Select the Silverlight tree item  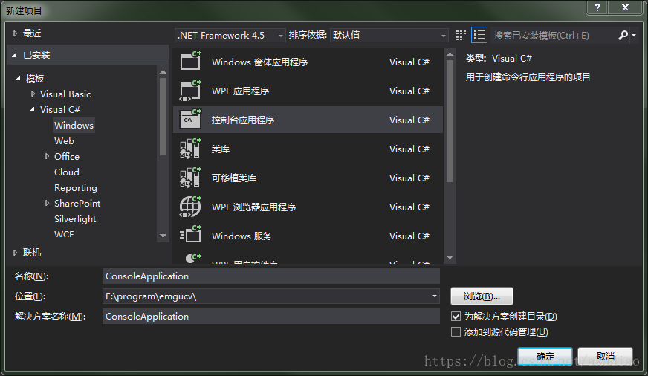point(75,219)
